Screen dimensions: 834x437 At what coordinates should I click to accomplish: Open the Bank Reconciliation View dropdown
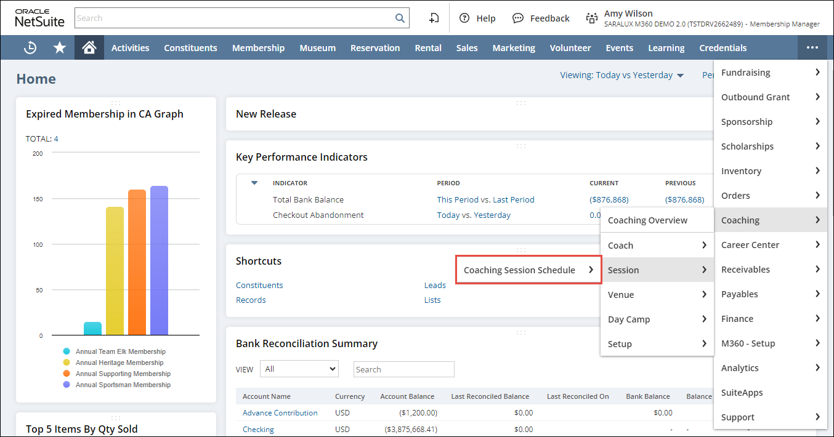[299, 369]
